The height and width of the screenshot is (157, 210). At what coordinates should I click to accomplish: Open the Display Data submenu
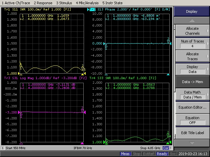coord(192,69)
